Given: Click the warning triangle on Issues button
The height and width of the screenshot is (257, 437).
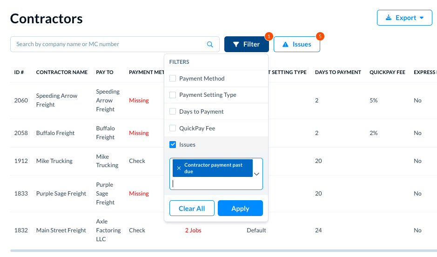Looking at the screenshot, I should coord(286,44).
